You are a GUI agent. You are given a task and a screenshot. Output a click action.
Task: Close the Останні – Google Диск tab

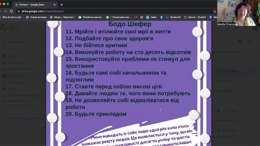54,5
